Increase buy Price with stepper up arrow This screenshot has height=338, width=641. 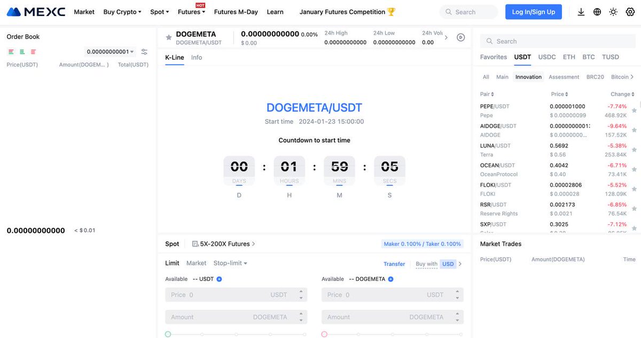[301, 292]
